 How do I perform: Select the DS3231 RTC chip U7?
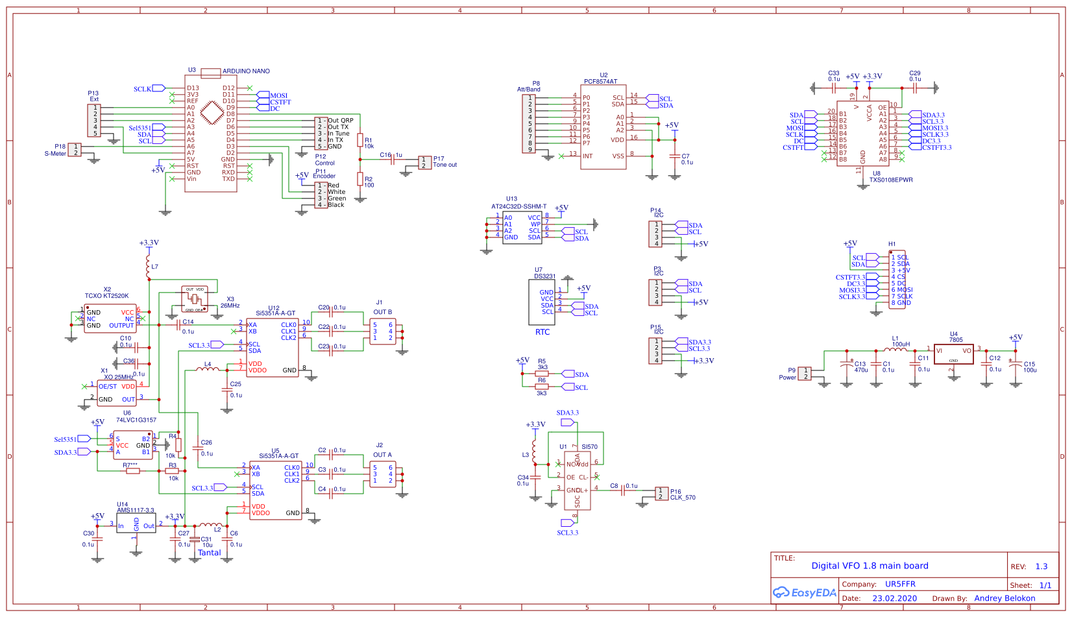[x=542, y=302]
